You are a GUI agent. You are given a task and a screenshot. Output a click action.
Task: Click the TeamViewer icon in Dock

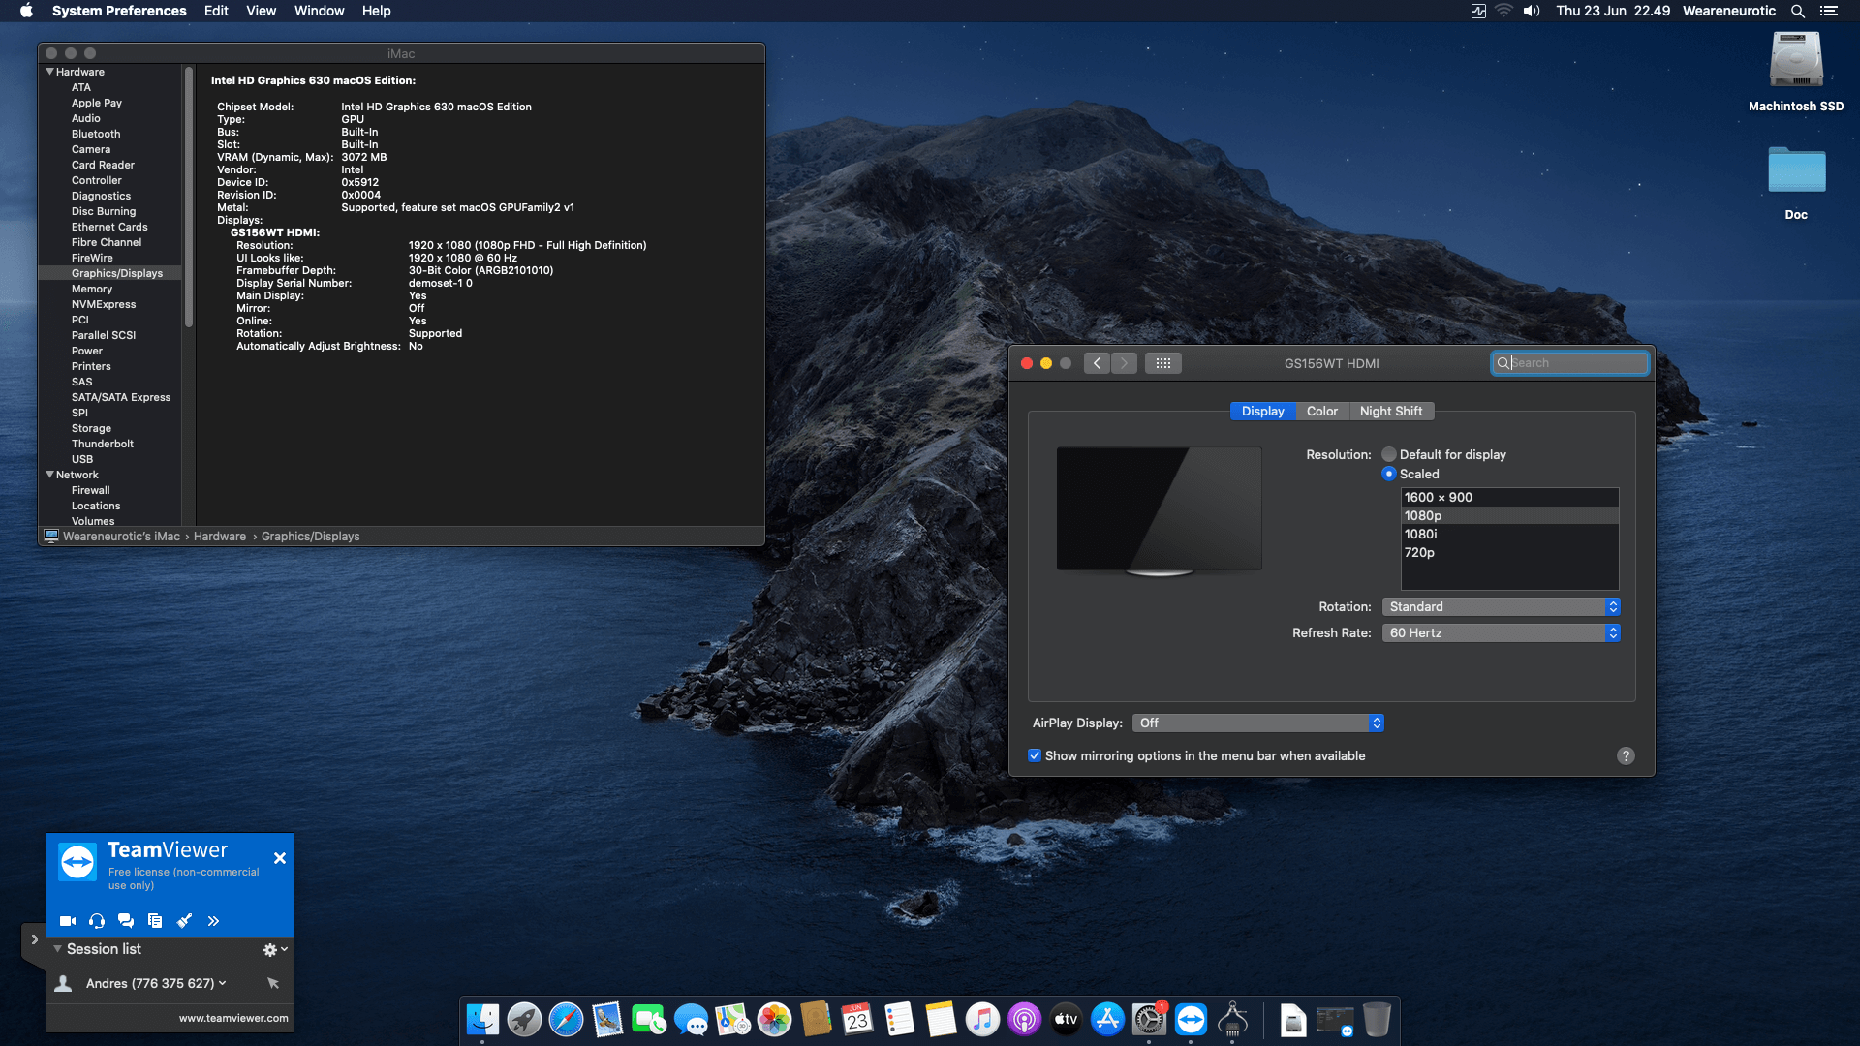pos(1191,1020)
